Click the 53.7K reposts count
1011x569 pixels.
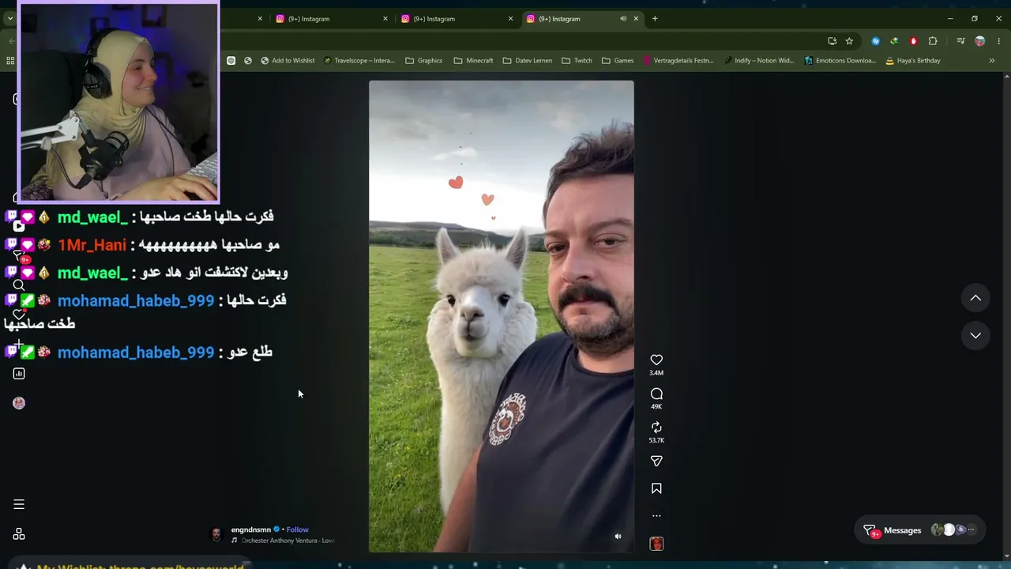click(656, 440)
